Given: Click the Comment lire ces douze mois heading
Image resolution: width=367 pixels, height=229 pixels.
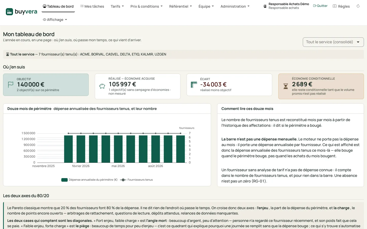Looking at the screenshot, I should click(x=247, y=109).
